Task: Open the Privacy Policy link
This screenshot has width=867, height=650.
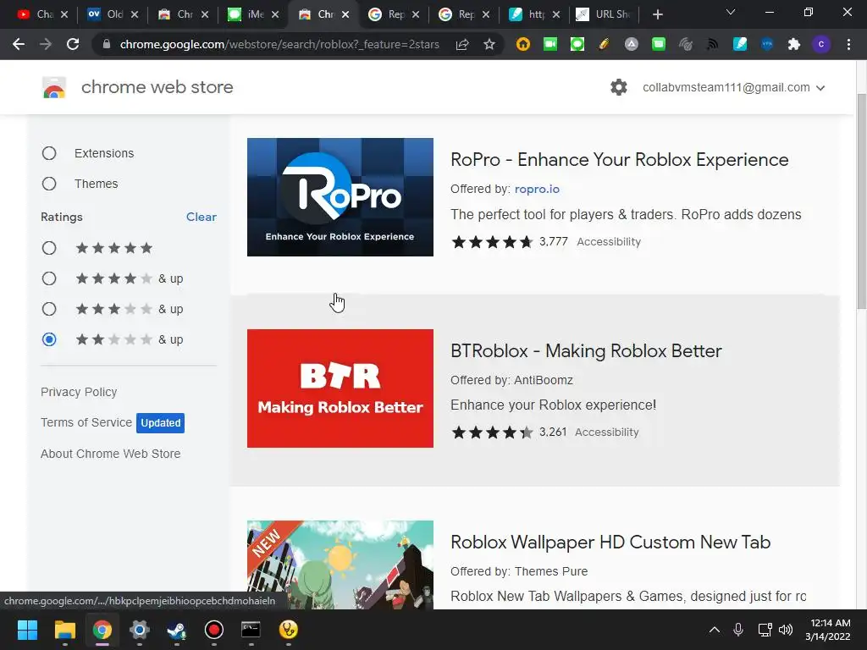Action: coord(79,392)
